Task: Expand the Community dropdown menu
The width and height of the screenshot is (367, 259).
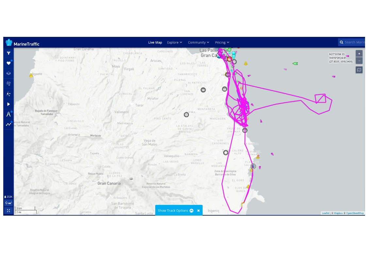Action: pos(198,42)
